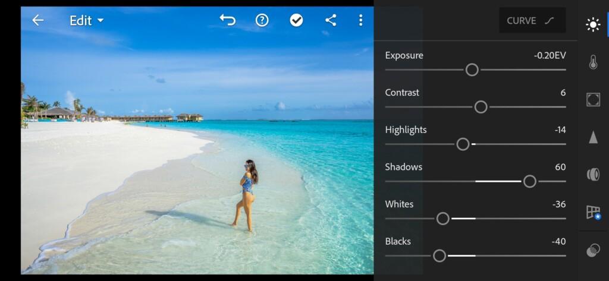The width and height of the screenshot is (609, 281).
Task: Adjust the Shadows slider handle
Action: click(530, 181)
